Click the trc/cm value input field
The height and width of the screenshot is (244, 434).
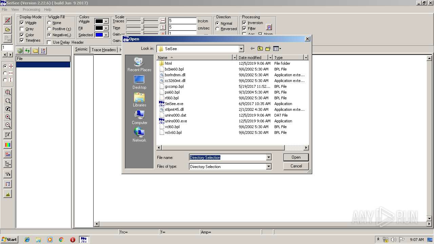[182, 21]
